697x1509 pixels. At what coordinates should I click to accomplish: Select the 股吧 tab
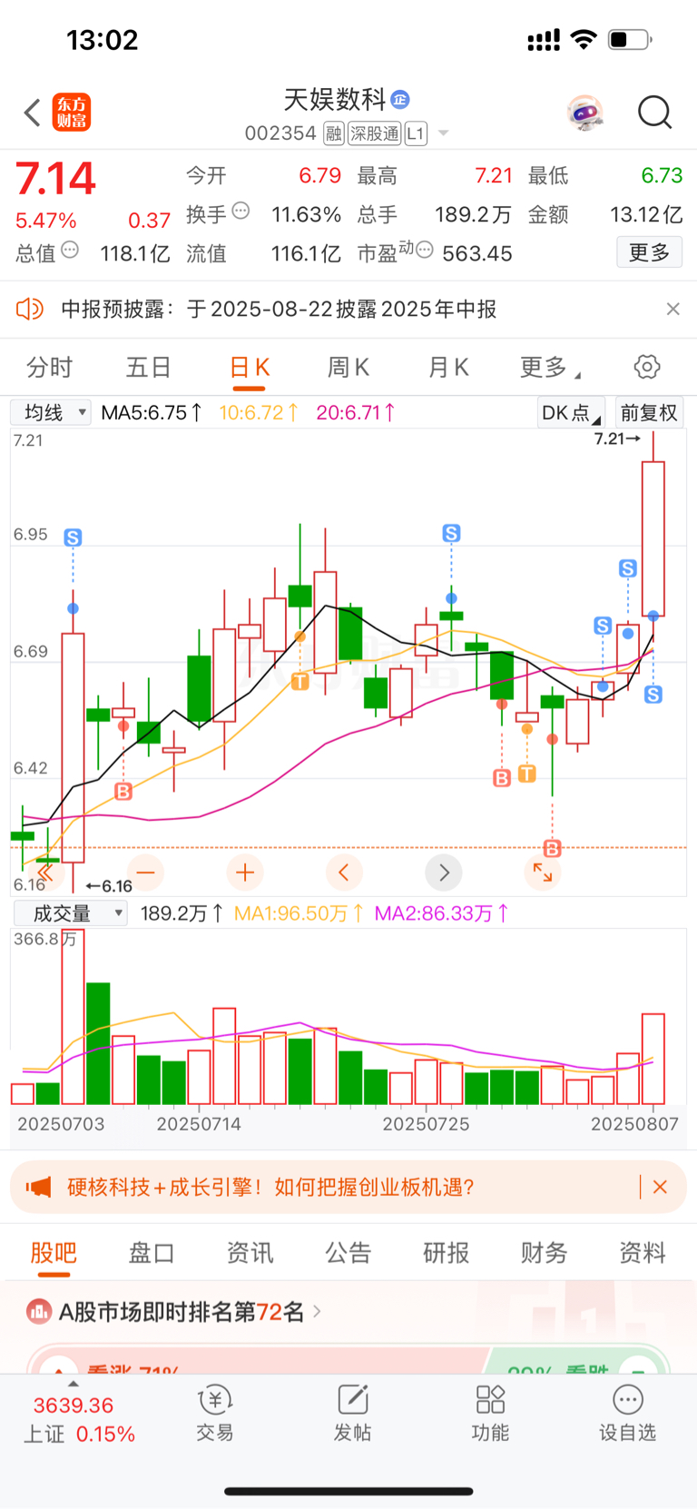tap(54, 1253)
